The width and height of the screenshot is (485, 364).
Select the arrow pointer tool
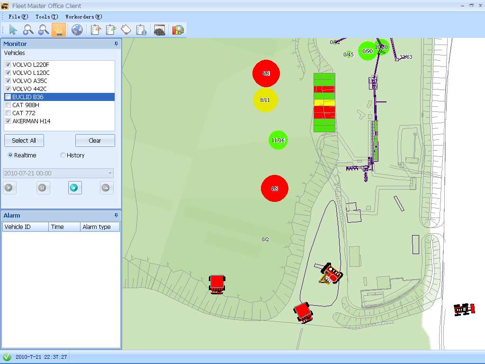pyautogui.click(x=13, y=30)
